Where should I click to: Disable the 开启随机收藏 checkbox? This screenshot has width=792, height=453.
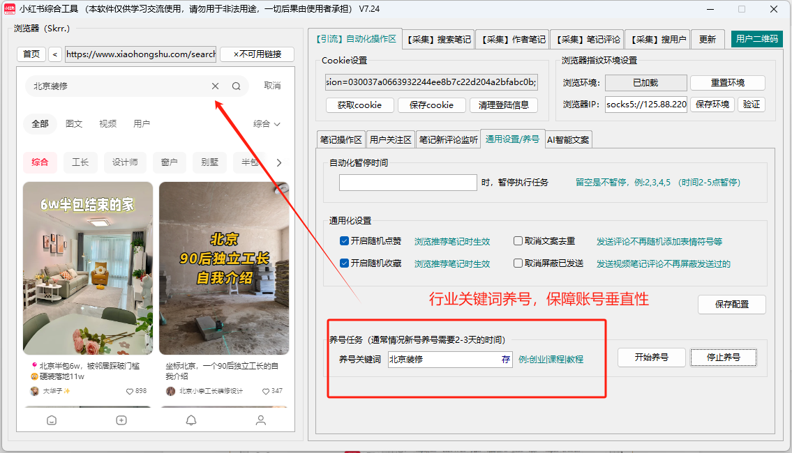point(344,263)
